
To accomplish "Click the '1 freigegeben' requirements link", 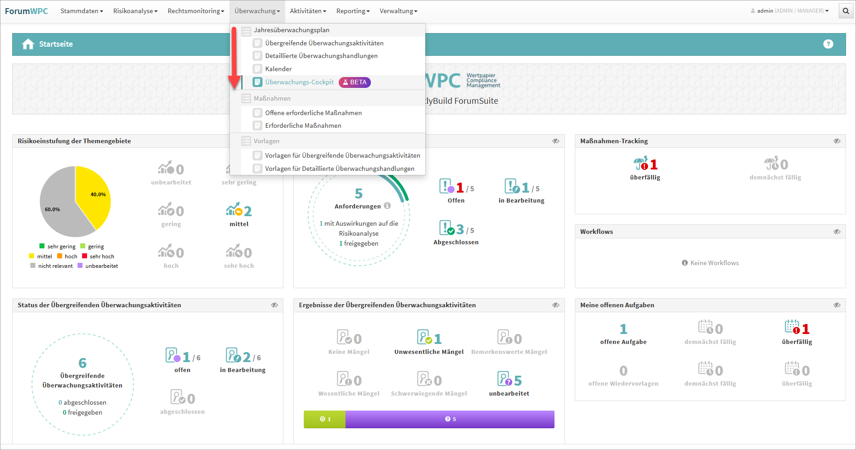I will 359,243.
